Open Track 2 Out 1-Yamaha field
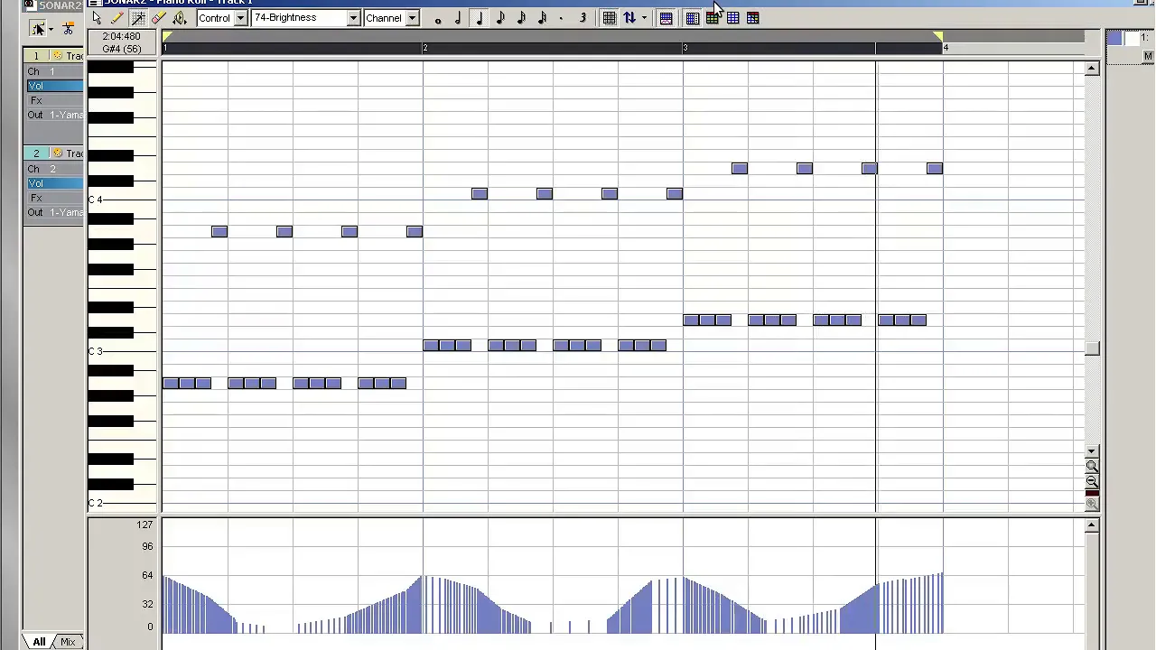Screen dimensions: 1156x650 click(54, 212)
